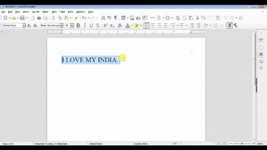Insert a chart

[x=138, y=18]
